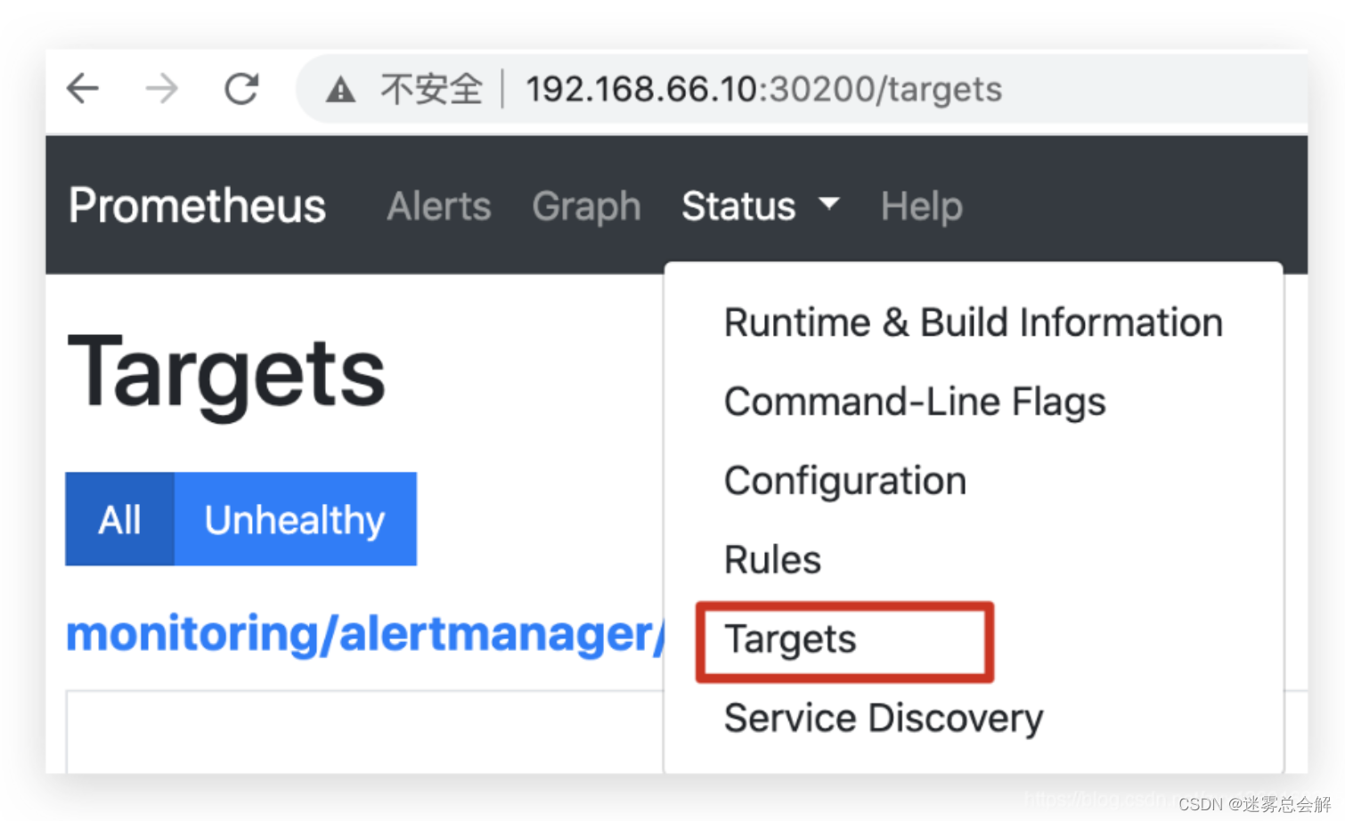The height and width of the screenshot is (821, 1345).
Task: Select Targets in the Status dropdown
Action: click(790, 639)
